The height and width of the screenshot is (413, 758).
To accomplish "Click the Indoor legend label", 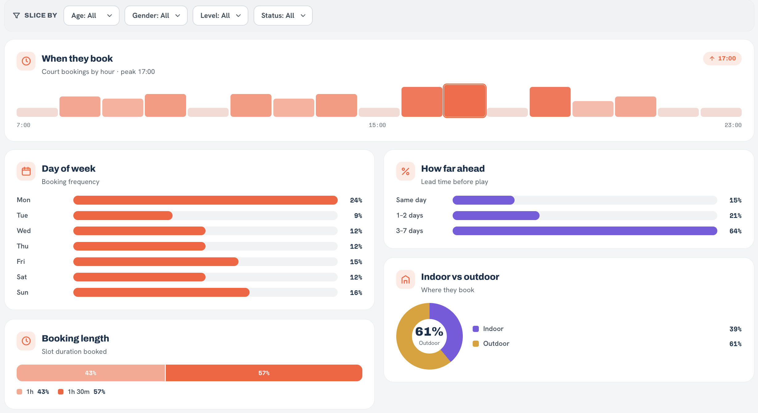I will [x=493, y=329].
